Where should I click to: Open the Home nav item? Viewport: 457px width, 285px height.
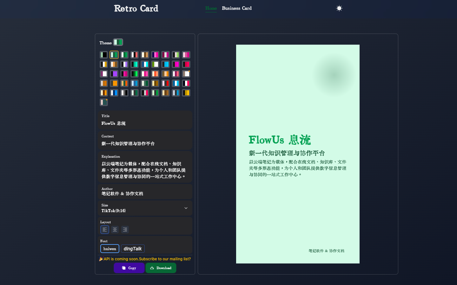tap(211, 8)
